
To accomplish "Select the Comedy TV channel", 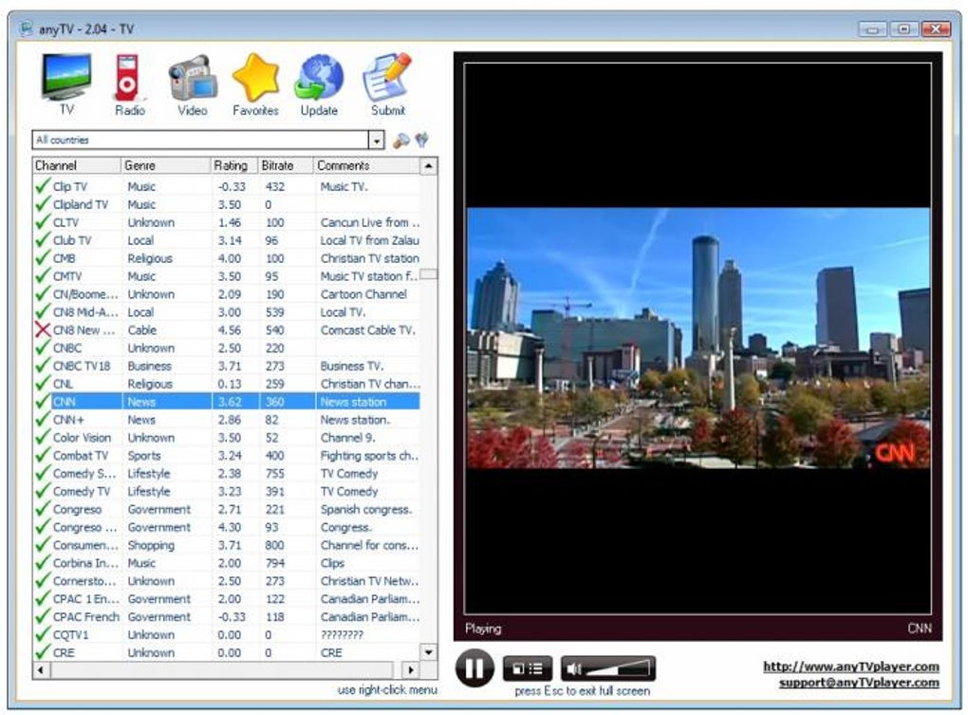I will 227,491.
